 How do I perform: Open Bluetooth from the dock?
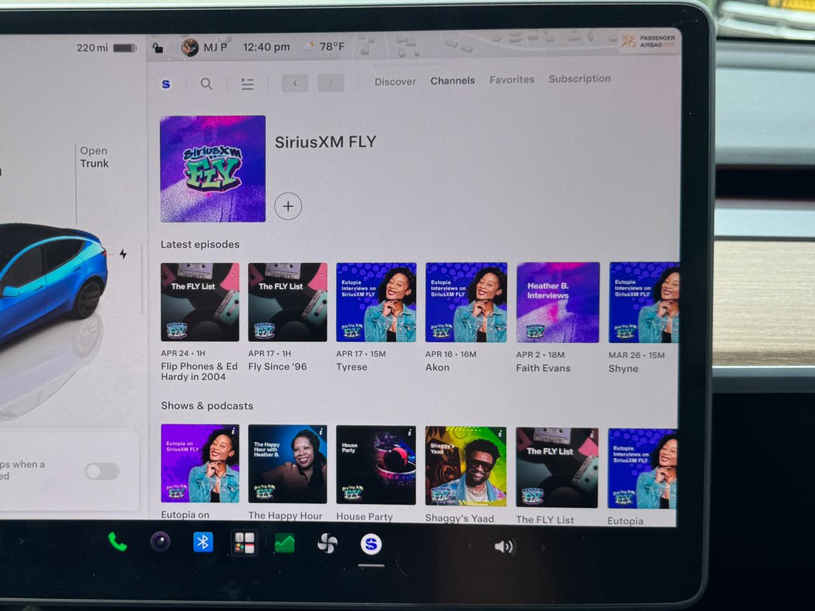pyautogui.click(x=203, y=542)
